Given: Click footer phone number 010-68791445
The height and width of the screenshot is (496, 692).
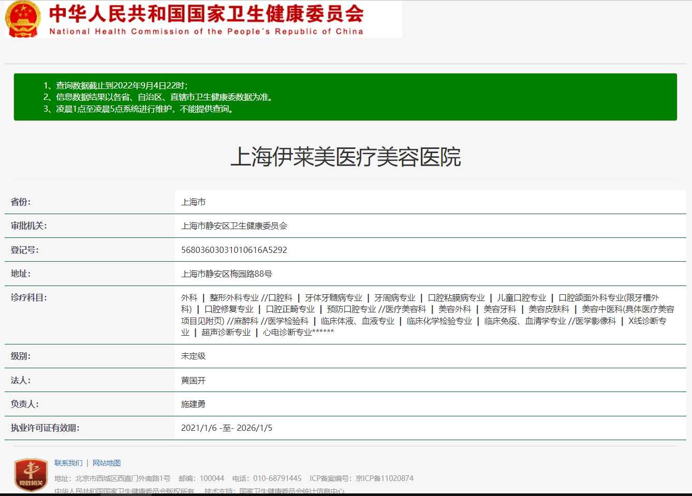Looking at the screenshot, I should pyautogui.click(x=277, y=478).
